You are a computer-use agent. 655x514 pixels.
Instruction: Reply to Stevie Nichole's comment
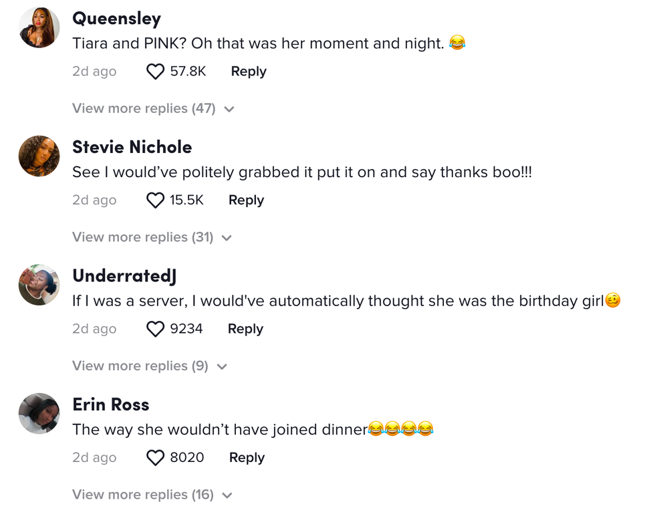click(x=245, y=200)
